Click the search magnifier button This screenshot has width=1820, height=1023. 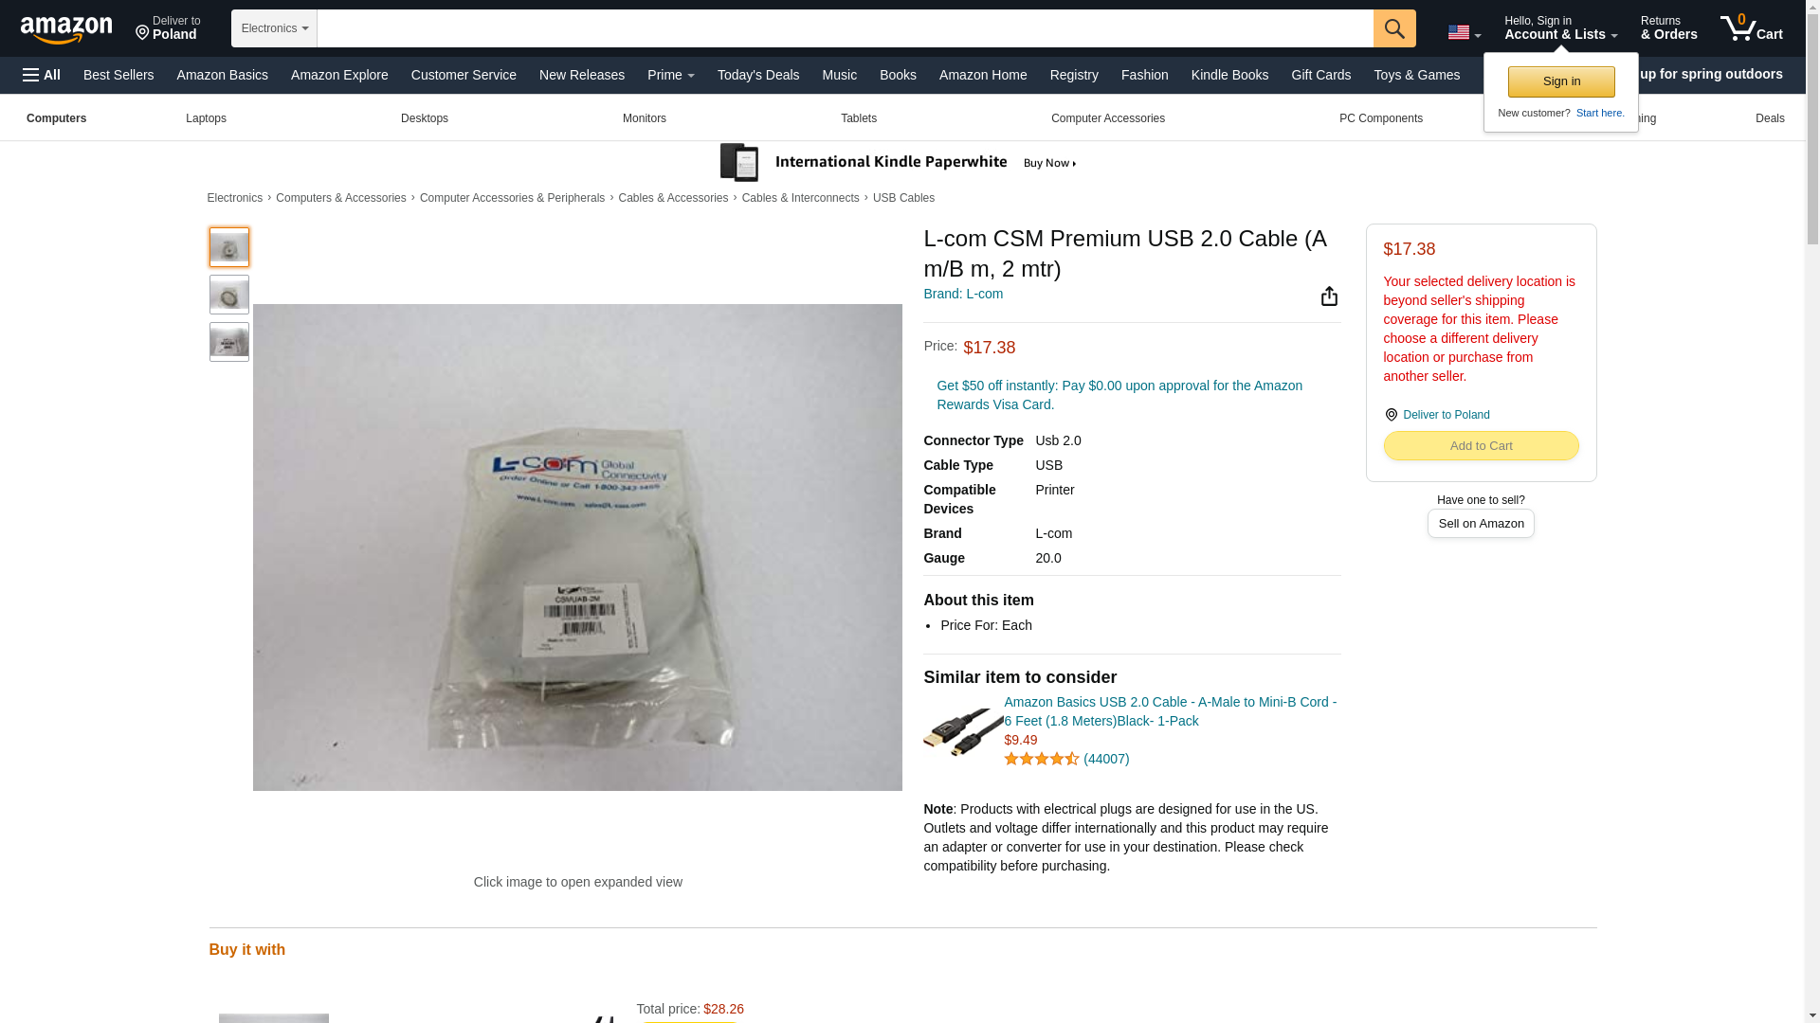pos(1393,28)
